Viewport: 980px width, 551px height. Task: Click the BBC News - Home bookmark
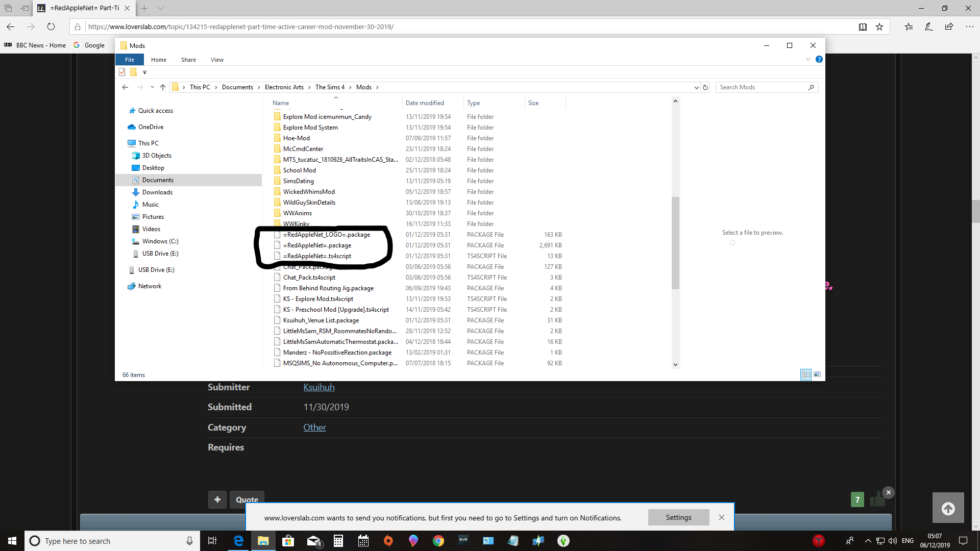[x=35, y=45]
